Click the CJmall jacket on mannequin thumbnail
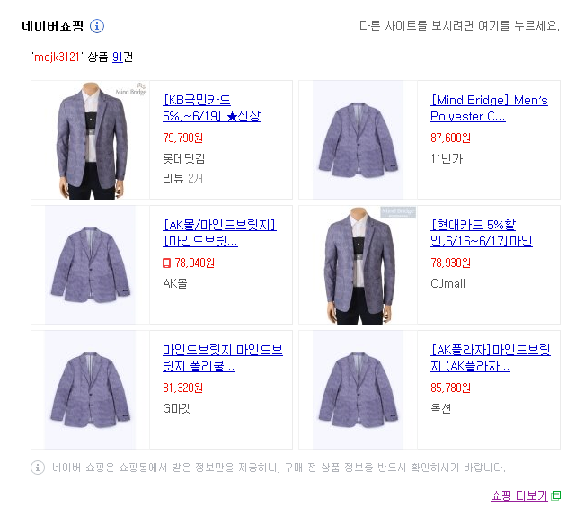567x526 pixels. [358, 265]
